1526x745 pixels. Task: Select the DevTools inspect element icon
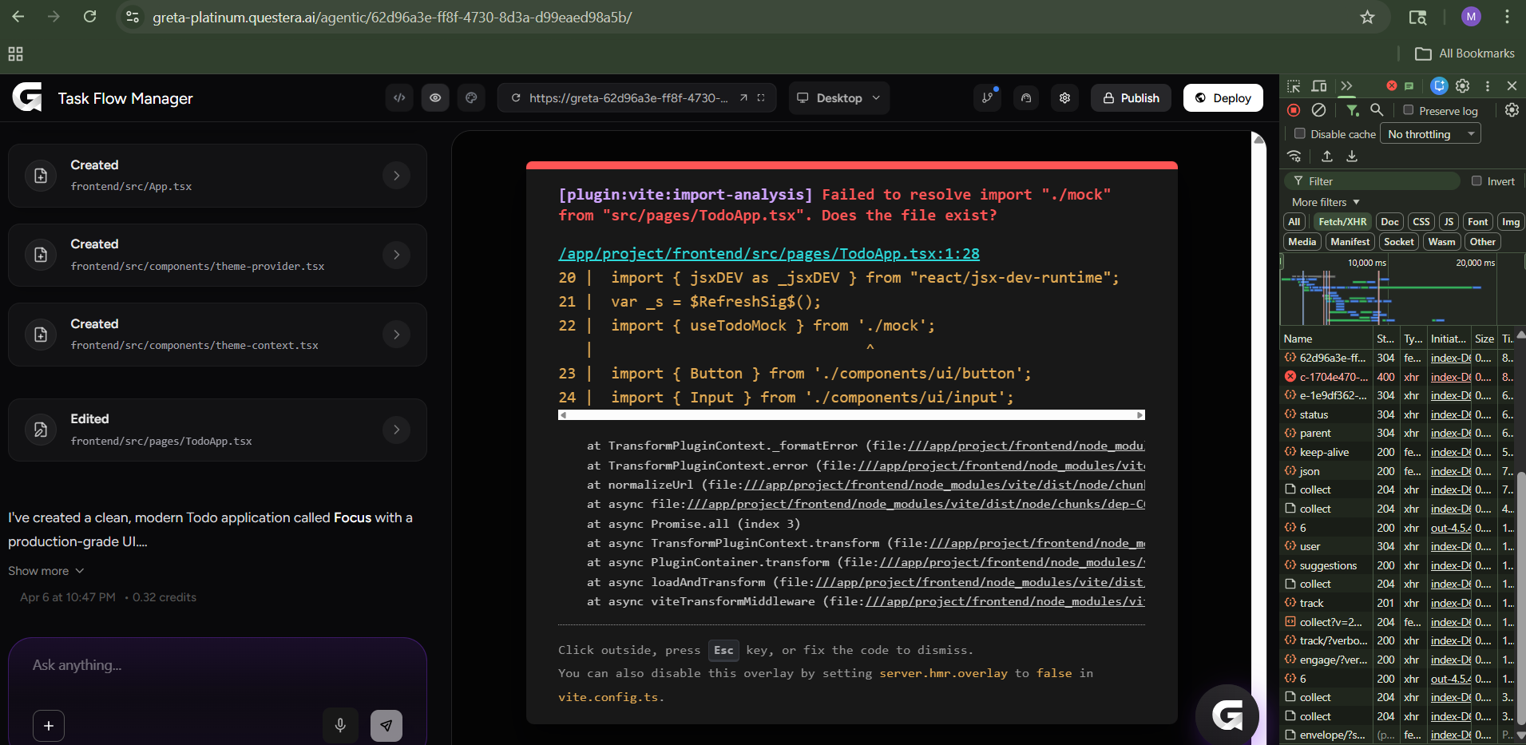[1294, 85]
